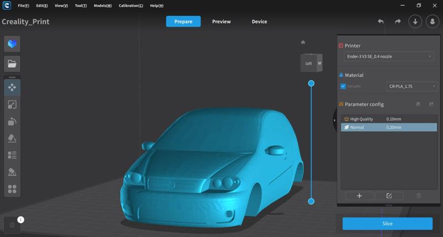The height and width of the screenshot is (237, 443).
Task: Click the bottom handle of layer slider
Action: pyautogui.click(x=311, y=201)
